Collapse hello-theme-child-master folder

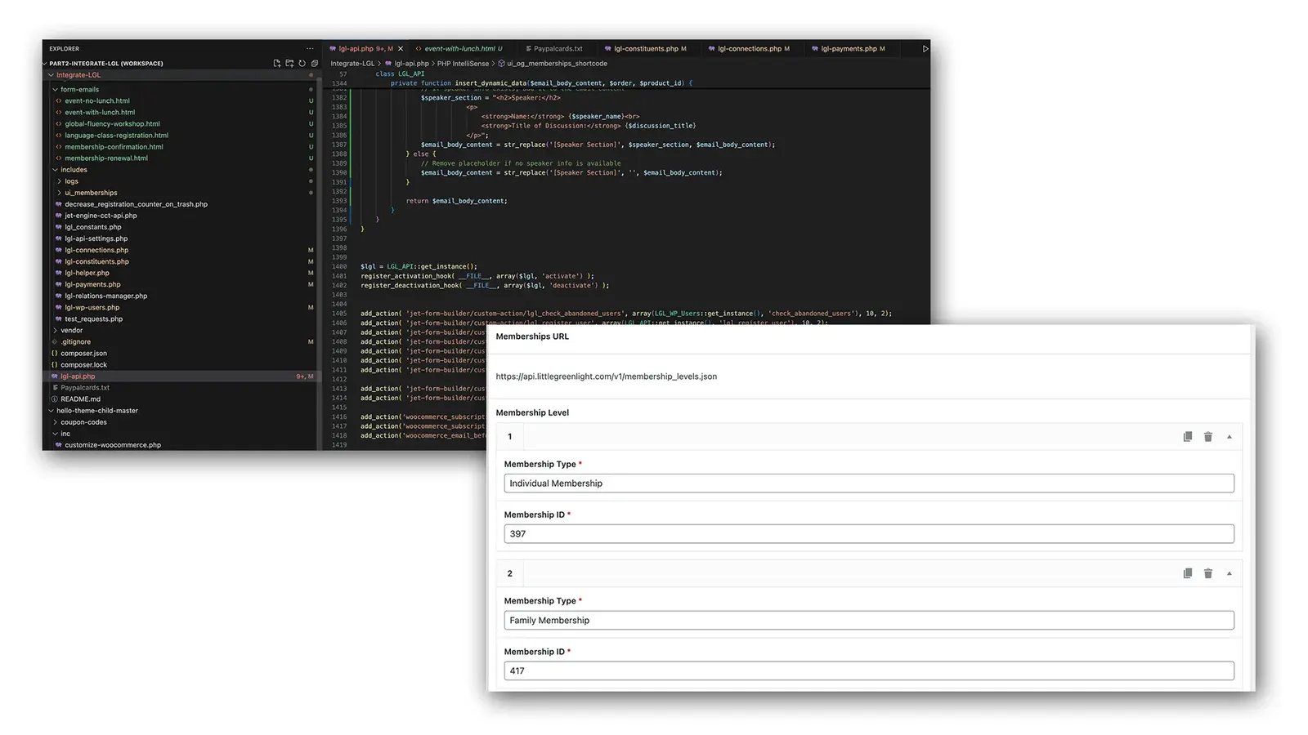click(97, 411)
